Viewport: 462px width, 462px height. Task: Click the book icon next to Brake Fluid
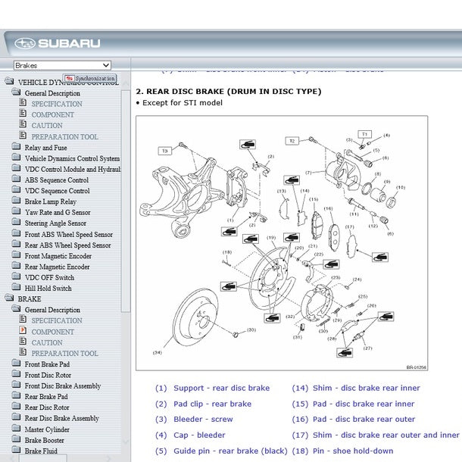point(17,451)
